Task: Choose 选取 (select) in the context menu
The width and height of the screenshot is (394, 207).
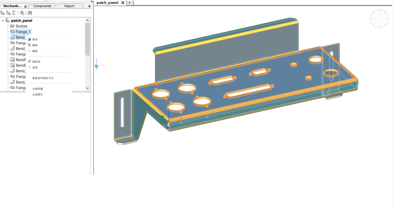Action: point(35,67)
